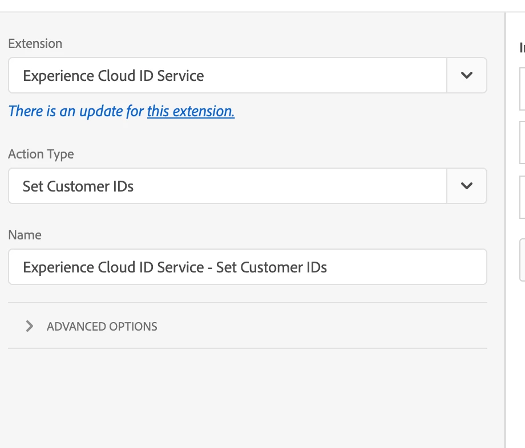525x448 pixels.
Task: Expand the Advanced Options chevron arrow
Action: (x=30, y=326)
